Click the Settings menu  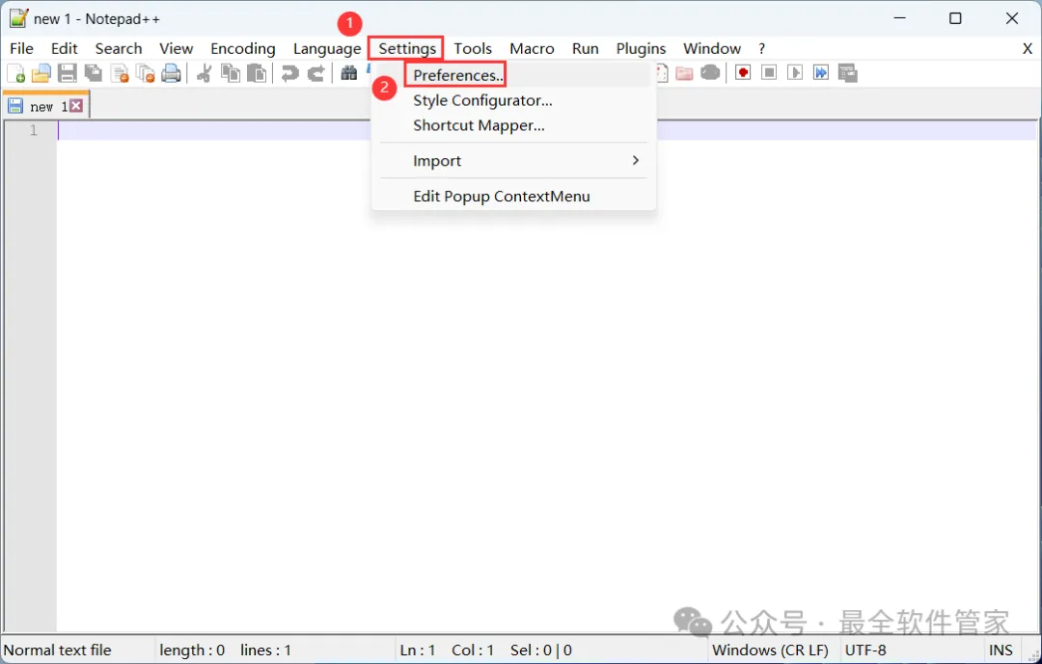407,48
